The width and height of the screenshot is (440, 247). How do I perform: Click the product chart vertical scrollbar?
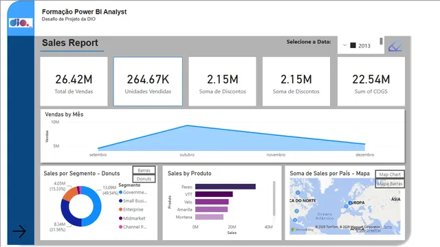pyautogui.click(x=274, y=198)
